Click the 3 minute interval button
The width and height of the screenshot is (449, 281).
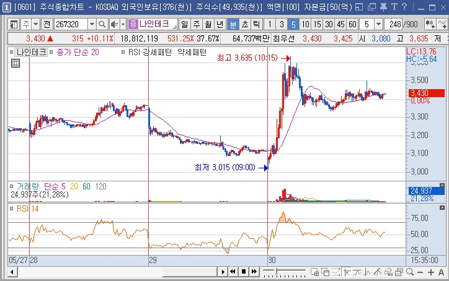tap(282, 25)
